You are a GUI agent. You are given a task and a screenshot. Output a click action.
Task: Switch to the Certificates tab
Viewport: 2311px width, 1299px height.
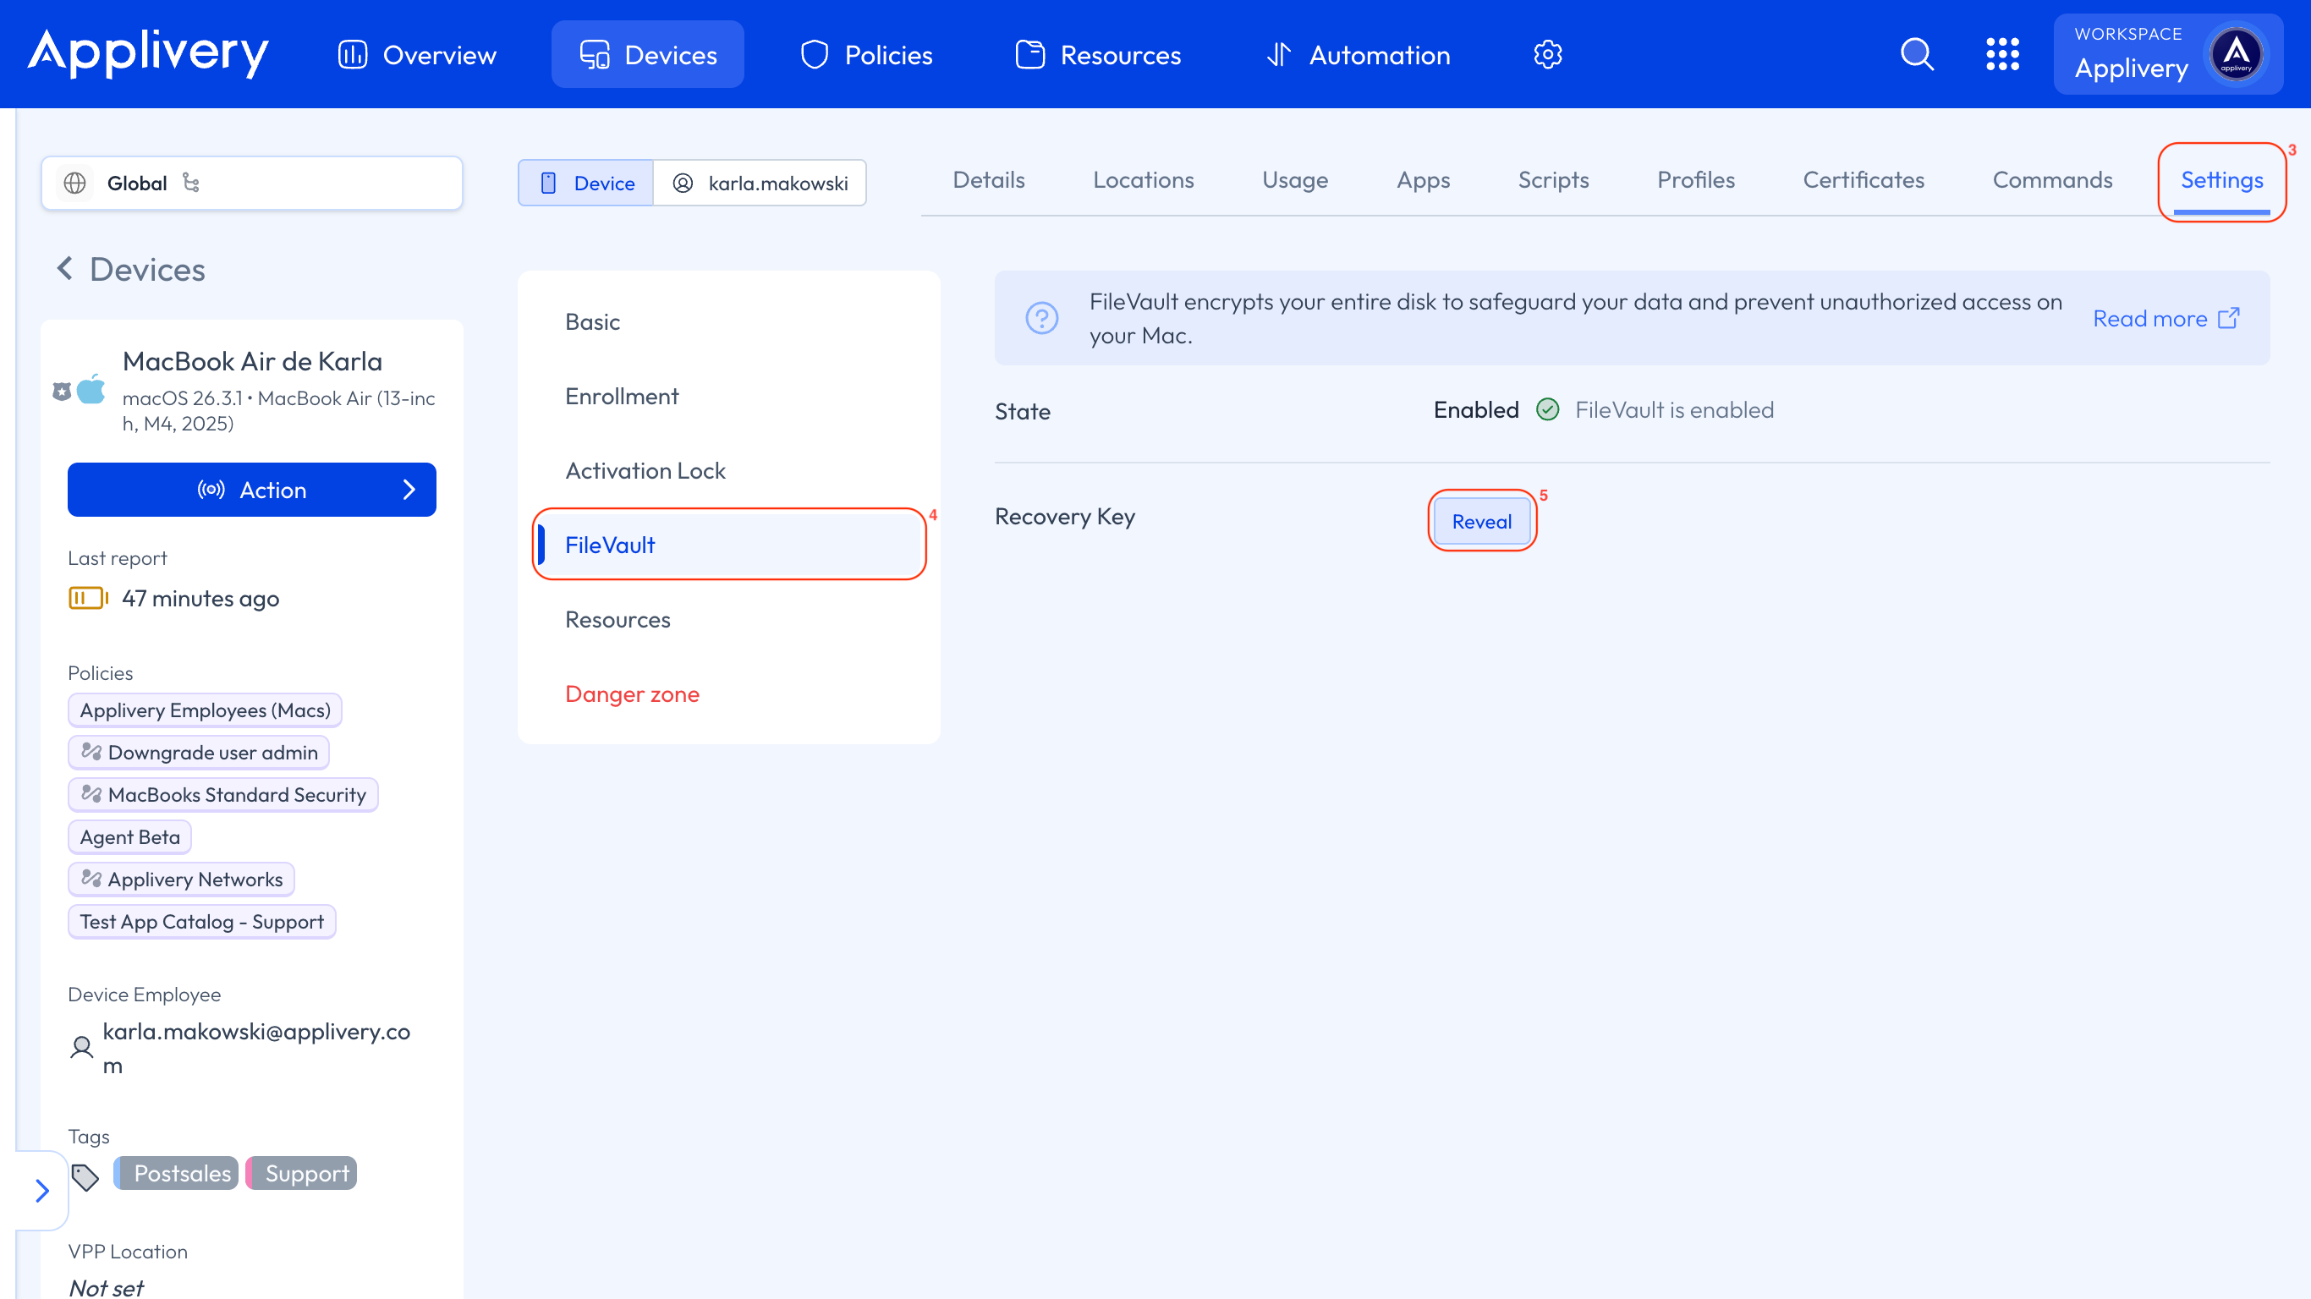1864,180
